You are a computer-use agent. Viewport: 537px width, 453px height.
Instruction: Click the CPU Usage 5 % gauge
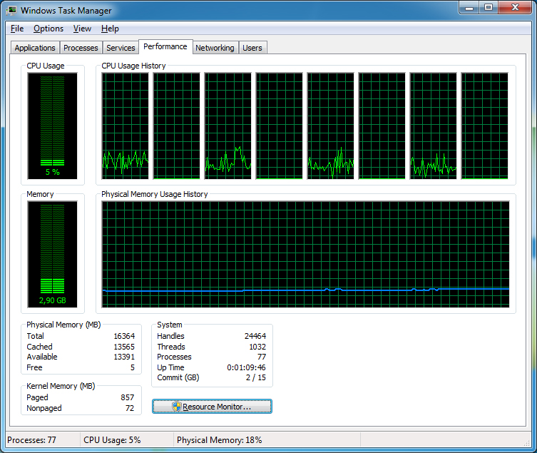pos(52,126)
